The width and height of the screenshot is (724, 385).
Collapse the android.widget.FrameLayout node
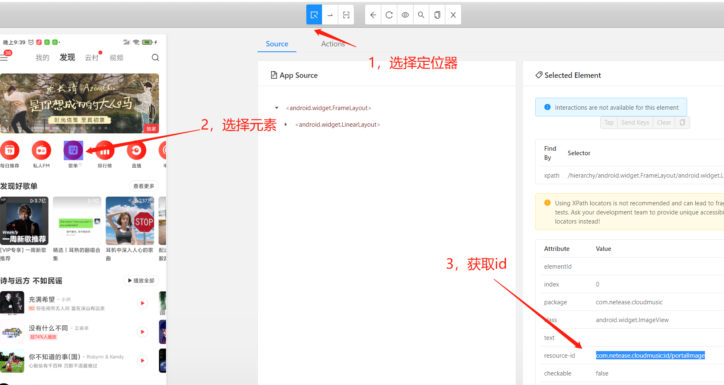(x=277, y=108)
